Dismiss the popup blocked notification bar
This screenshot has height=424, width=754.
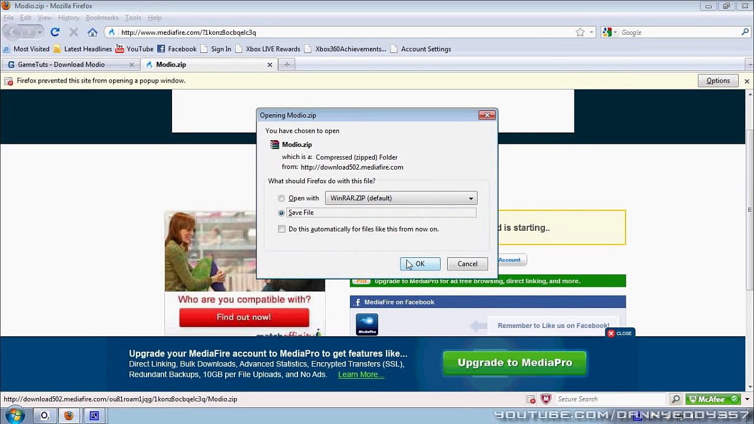point(747,81)
